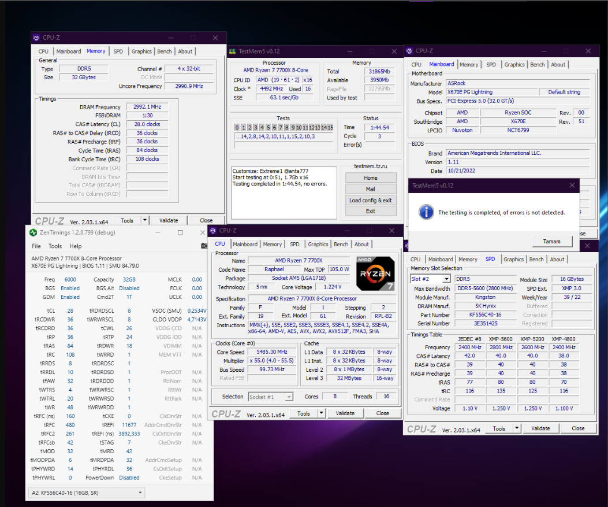Open Bench tab in top-left CPU-Z window
608x507 pixels.
tap(165, 51)
